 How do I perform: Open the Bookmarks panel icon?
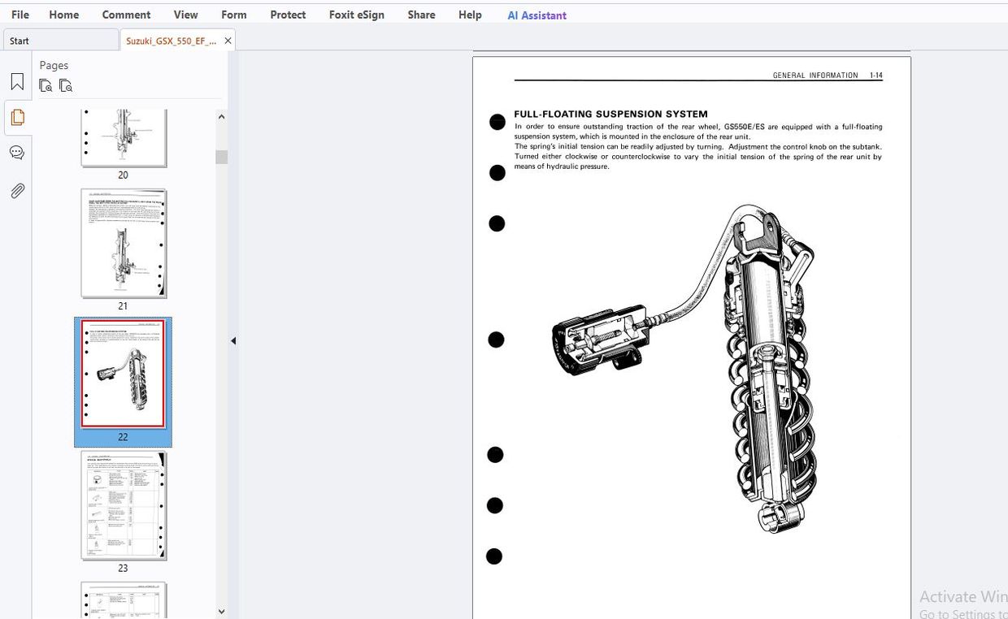17,82
